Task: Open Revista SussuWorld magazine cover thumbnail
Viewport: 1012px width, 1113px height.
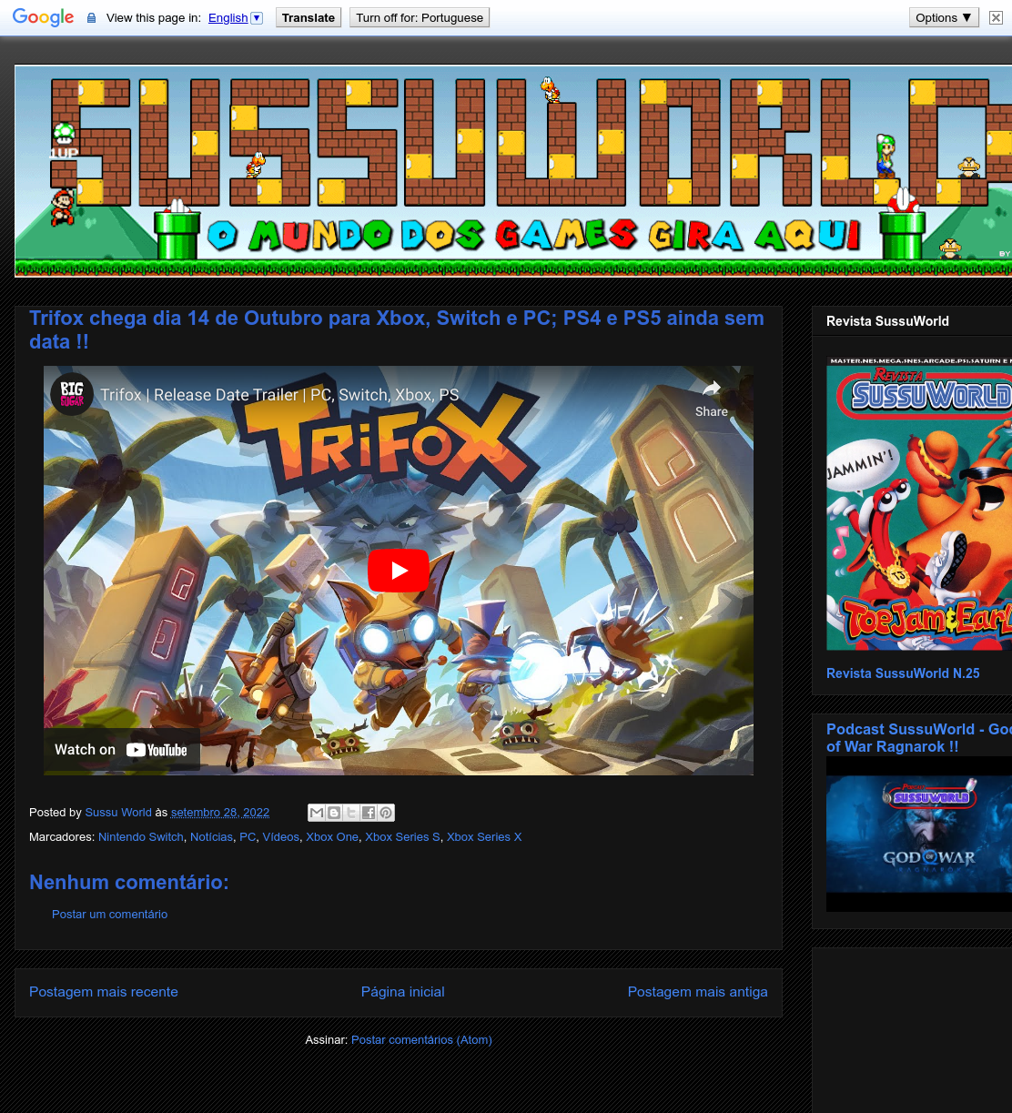Action: click(919, 503)
